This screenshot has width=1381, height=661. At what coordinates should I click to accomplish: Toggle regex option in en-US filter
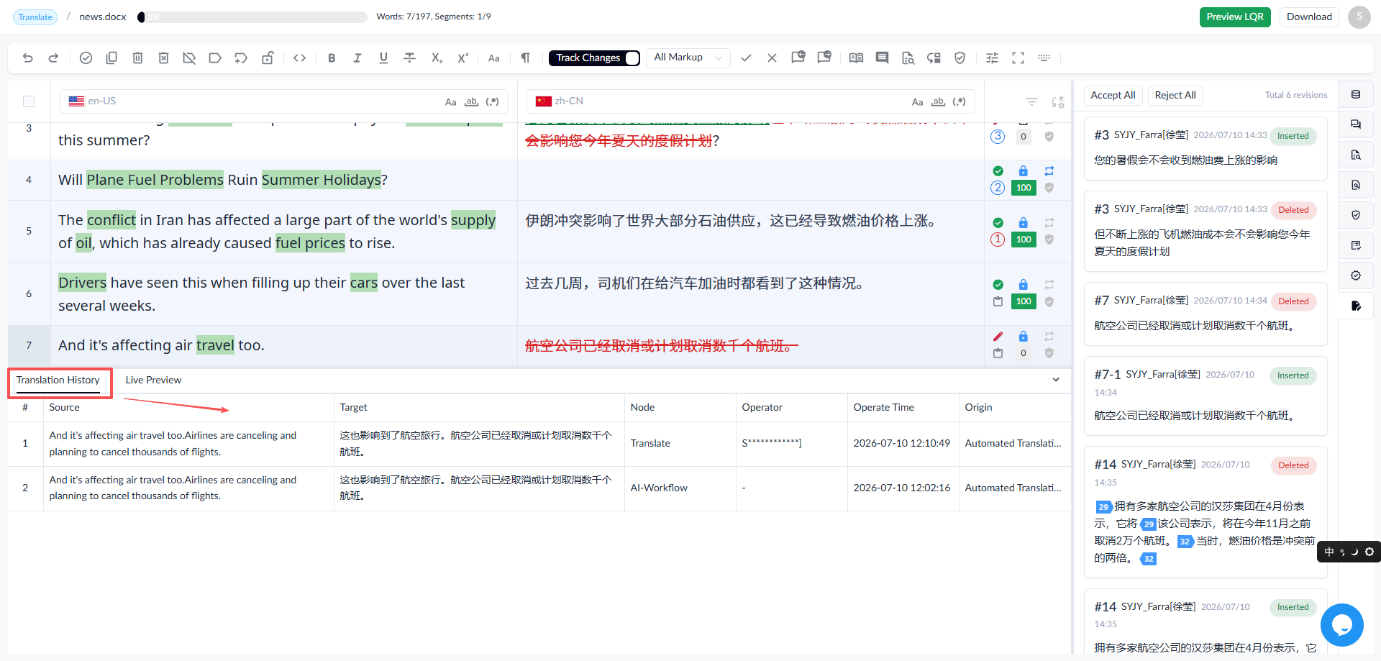click(x=492, y=102)
